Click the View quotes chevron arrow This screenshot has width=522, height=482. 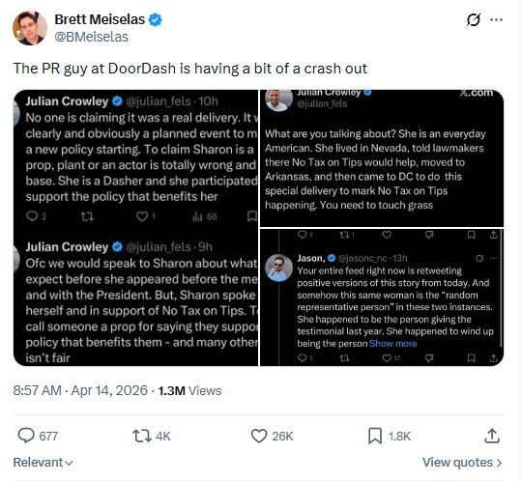coord(499,463)
